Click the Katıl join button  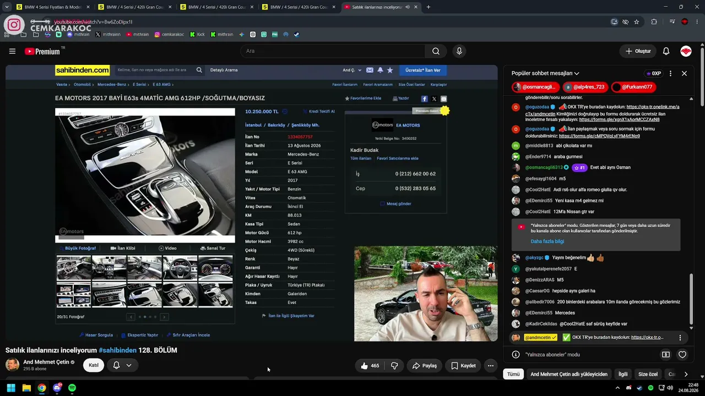pyautogui.click(x=94, y=365)
